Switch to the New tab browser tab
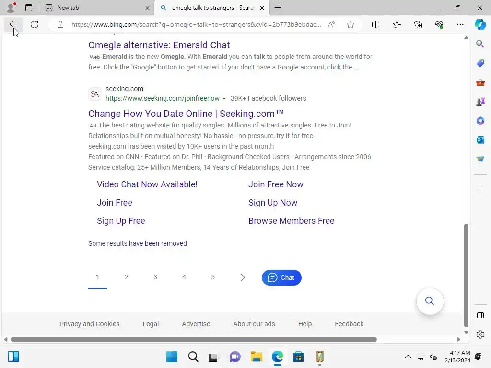This screenshot has width=491, height=368. point(97,8)
